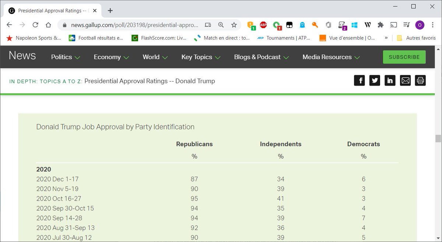
Task: Go back to the previous page
Action: click(10, 25)
